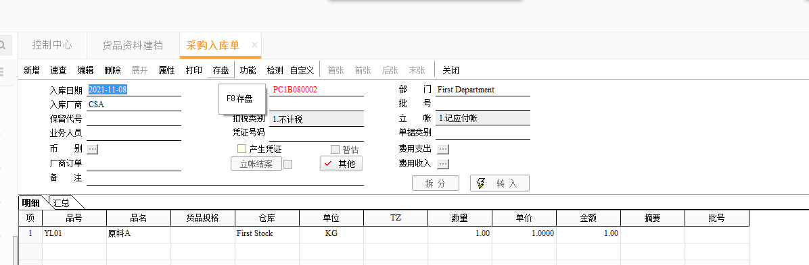809x265 pixels.
Task: Switch to the 汇总 tab
Action: tap(62, 203)
